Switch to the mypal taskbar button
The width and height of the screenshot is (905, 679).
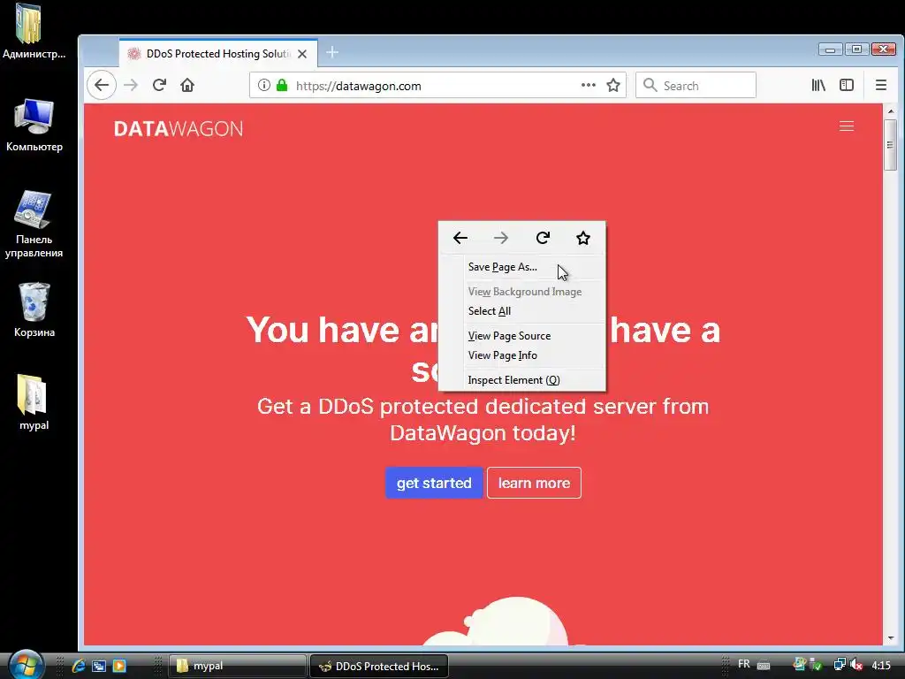pyautogui.click(x=237, y=666)
